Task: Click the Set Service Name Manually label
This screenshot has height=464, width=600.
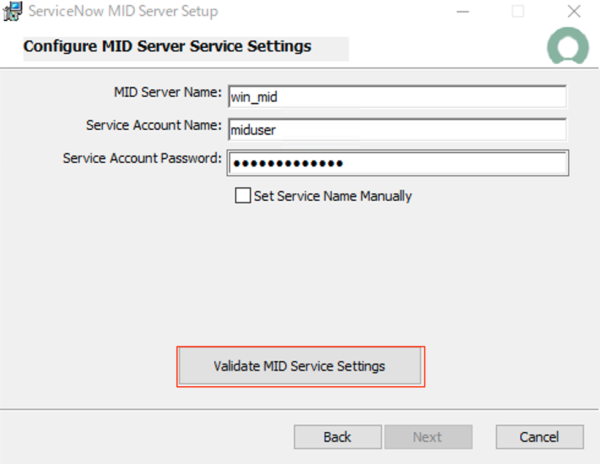Action: coord(333,195)
